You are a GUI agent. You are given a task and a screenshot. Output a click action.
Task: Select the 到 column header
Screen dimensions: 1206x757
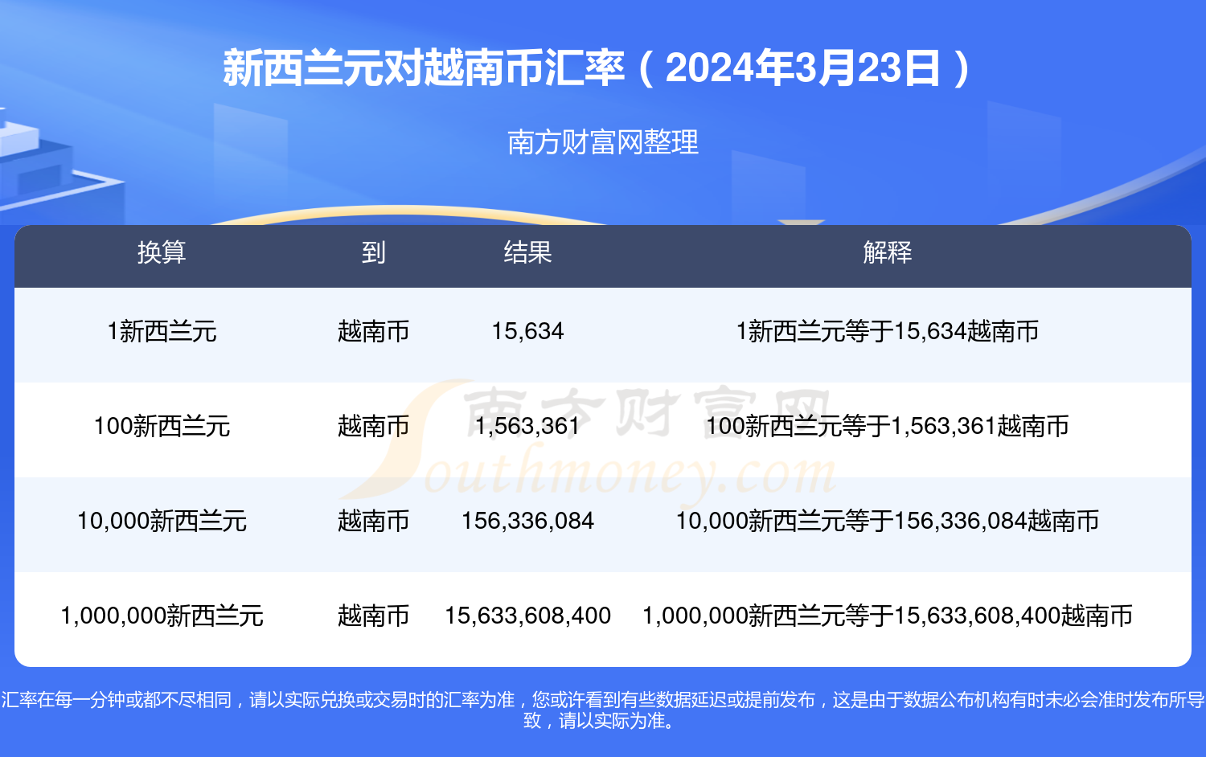[x=373, y=252]
